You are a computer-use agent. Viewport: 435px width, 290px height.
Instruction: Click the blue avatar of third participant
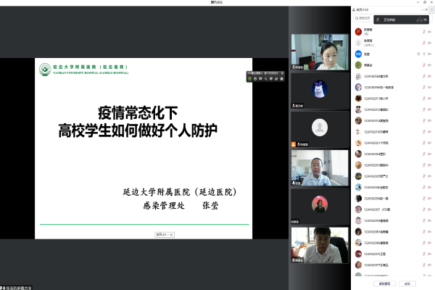coord(358,54)
